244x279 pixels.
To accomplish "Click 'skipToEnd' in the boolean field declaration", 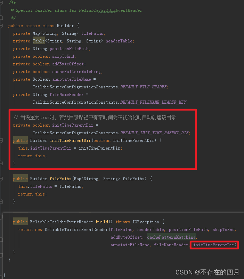I will point(63,56).
